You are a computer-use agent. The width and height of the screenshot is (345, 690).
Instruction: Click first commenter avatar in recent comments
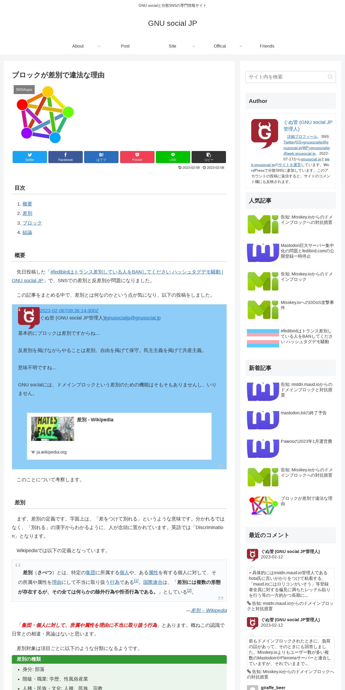point(253,555)
